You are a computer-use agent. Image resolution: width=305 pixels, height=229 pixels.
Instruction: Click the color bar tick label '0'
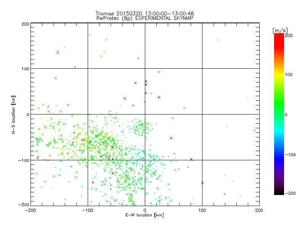pyautogui.click(x=286, y=114)
